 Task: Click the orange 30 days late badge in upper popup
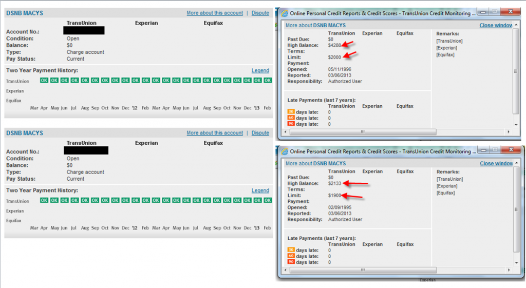click(x=291, y=112)
